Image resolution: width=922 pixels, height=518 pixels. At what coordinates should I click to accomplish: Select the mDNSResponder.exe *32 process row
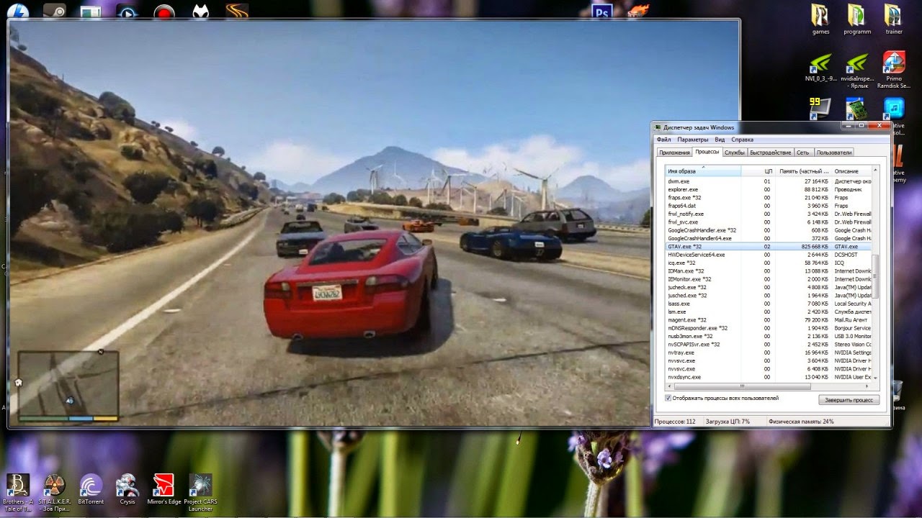pos(769,328)
